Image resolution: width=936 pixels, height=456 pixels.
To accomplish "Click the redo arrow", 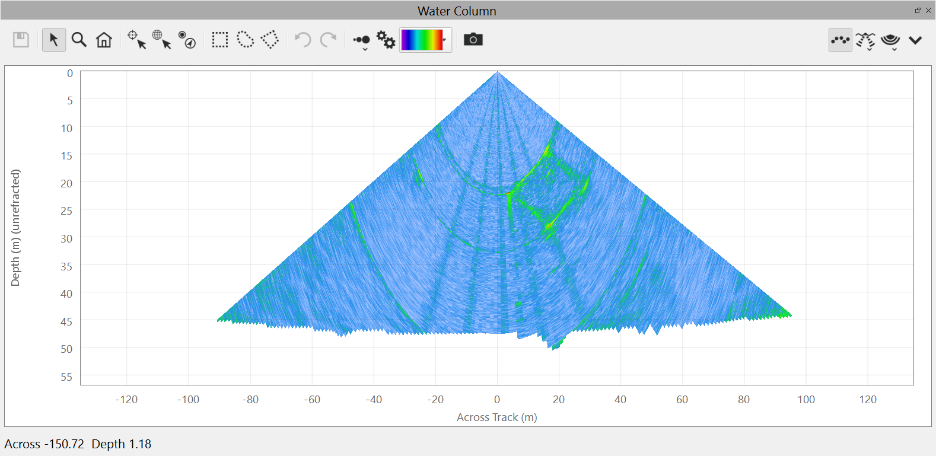I will [328, 40].
